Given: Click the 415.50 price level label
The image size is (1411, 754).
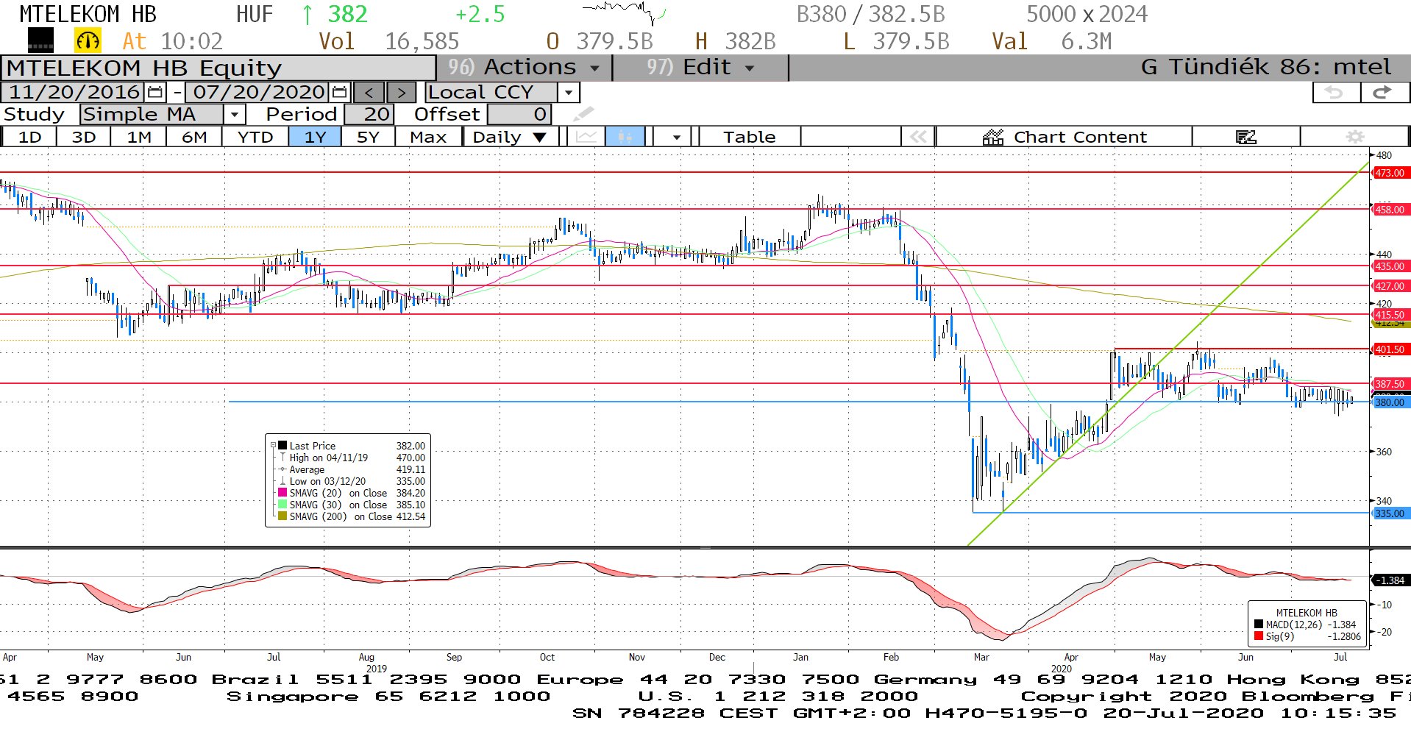Looking at the screenshot, I should click(x=1390, y=315).
